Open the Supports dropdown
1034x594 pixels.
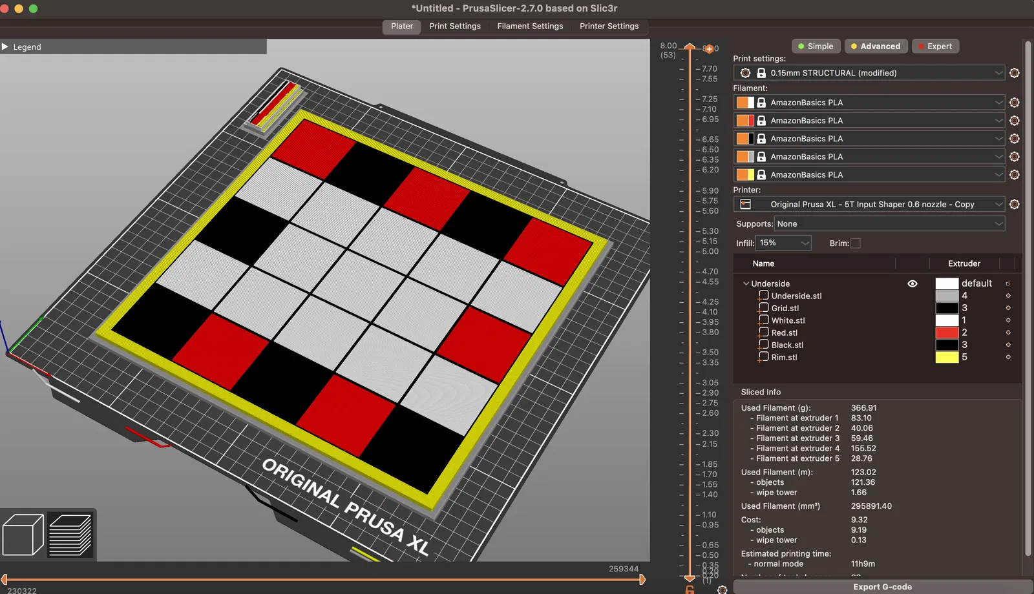click(x=889, y=224)
